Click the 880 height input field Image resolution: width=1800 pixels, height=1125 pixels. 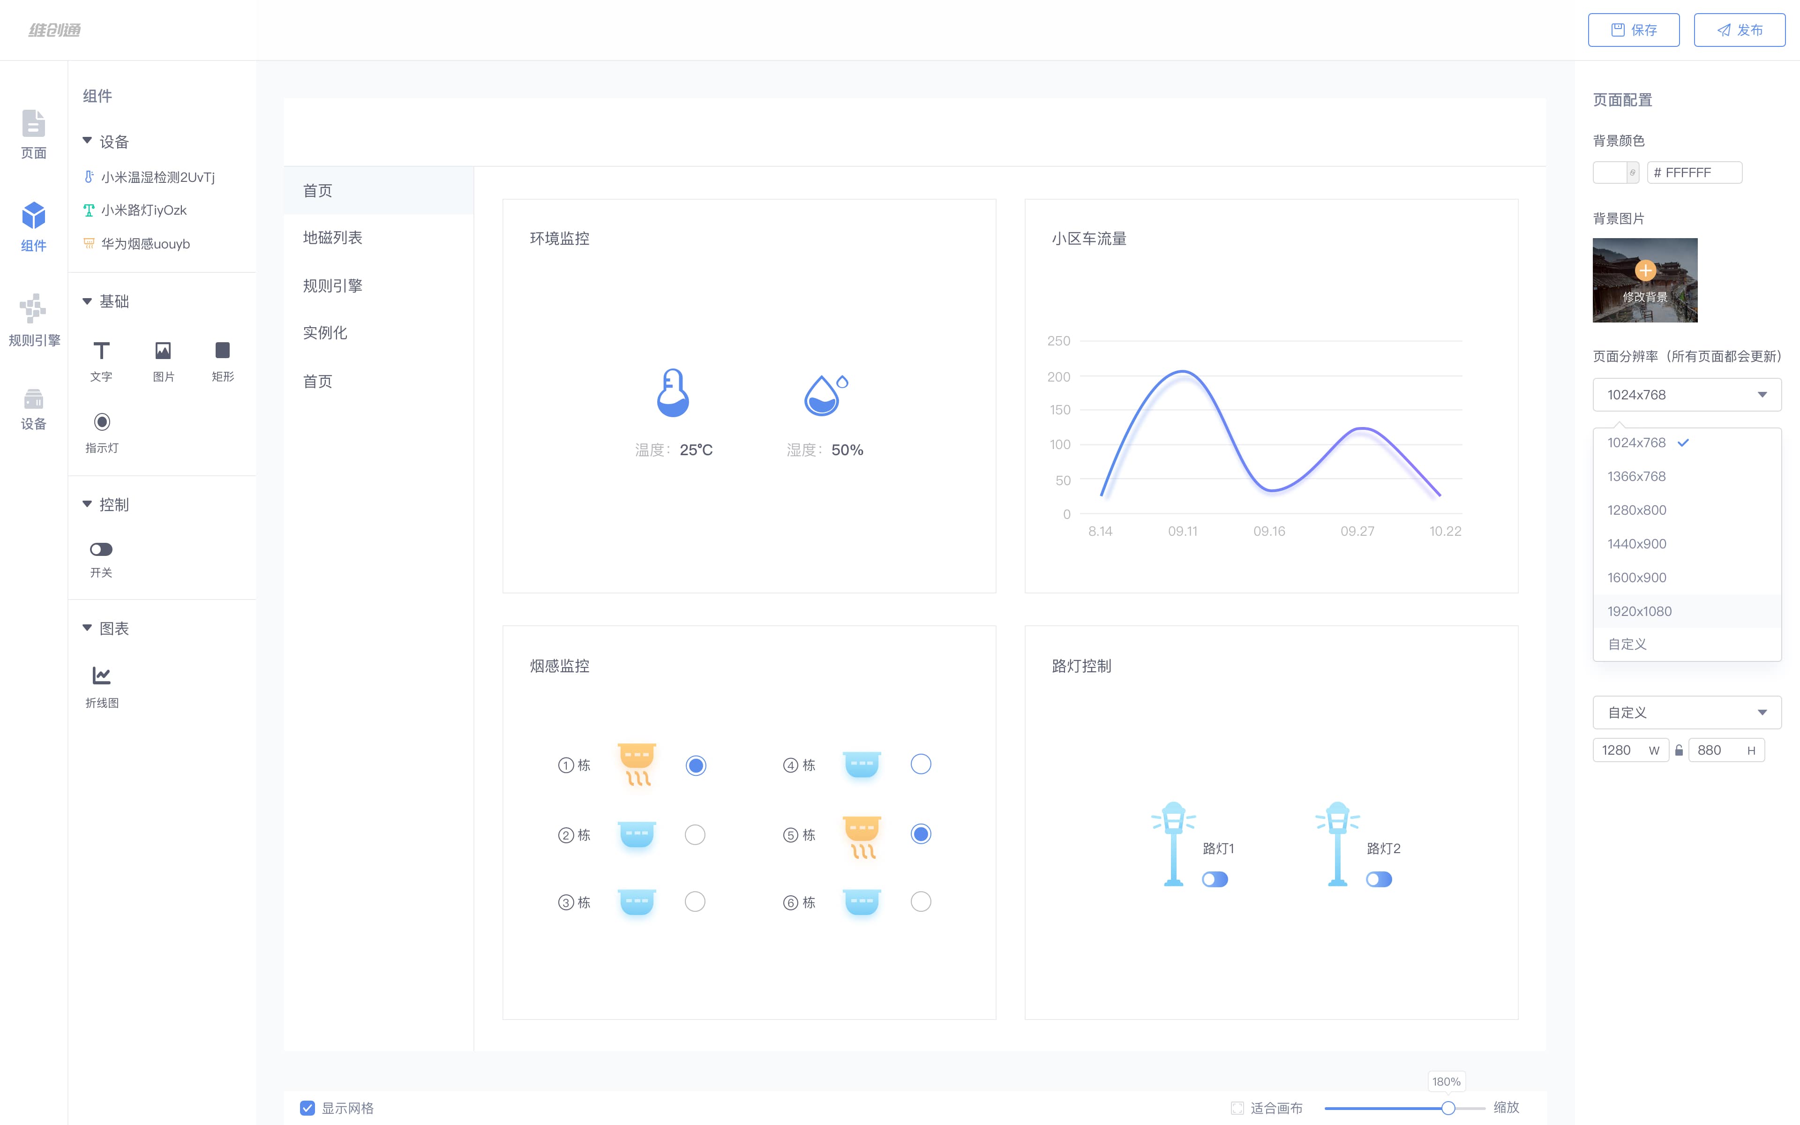point(1725,751)
